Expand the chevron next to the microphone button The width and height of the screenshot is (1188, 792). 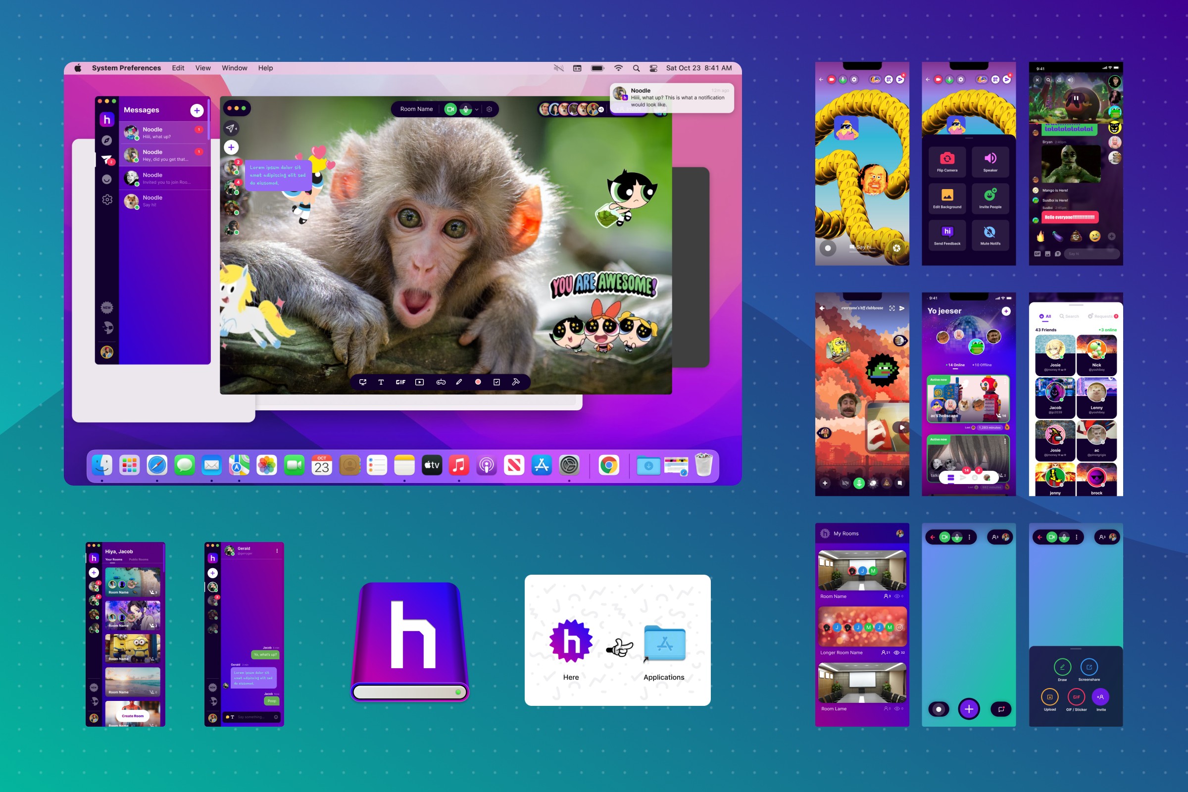(x=477, y=109)
